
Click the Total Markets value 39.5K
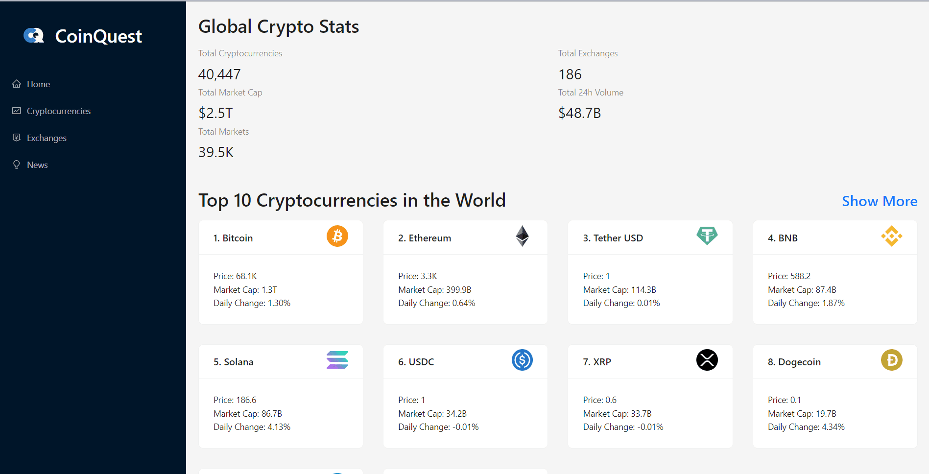pos(216,152)
